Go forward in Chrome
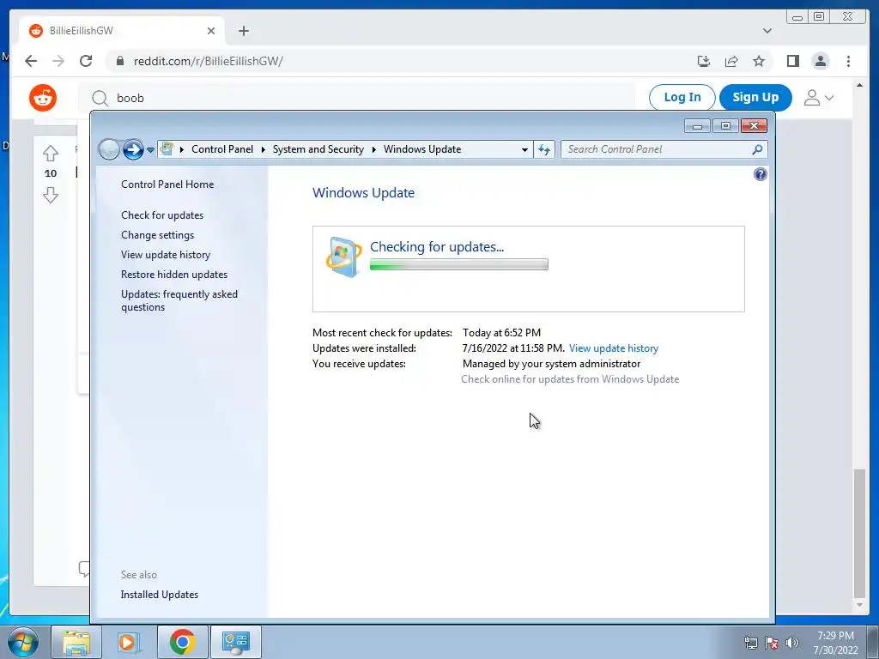 [58, 61]
